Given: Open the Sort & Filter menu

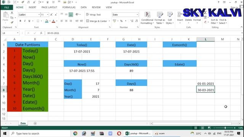Looking at the screenshot, I should pyautogui.click(x=214, y=21).
